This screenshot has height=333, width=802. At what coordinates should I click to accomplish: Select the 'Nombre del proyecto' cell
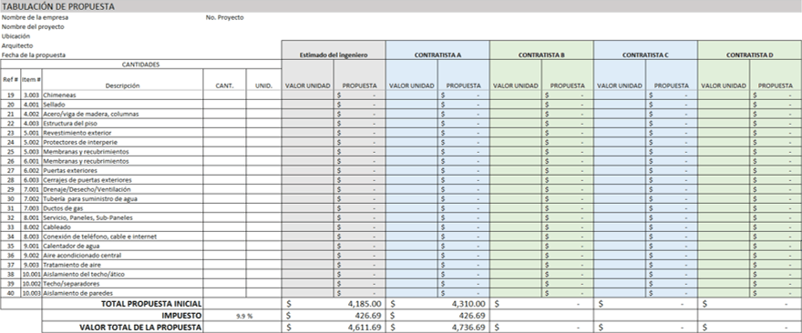click(x=33, y=26)
